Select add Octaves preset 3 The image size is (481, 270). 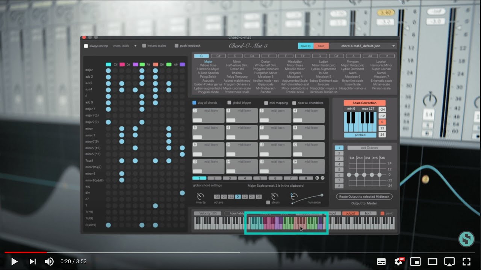tap(339, 159)
